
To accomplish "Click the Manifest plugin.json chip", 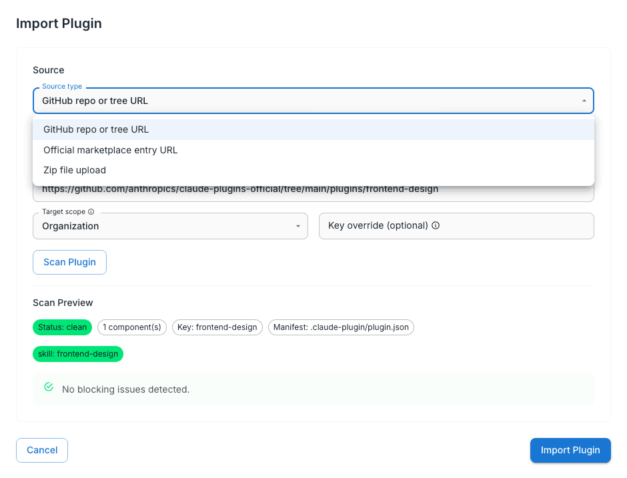I will point(341,327).
